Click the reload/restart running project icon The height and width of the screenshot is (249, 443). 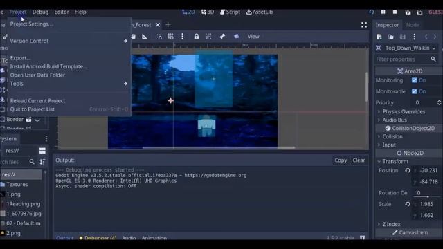(x=372, y=12)
